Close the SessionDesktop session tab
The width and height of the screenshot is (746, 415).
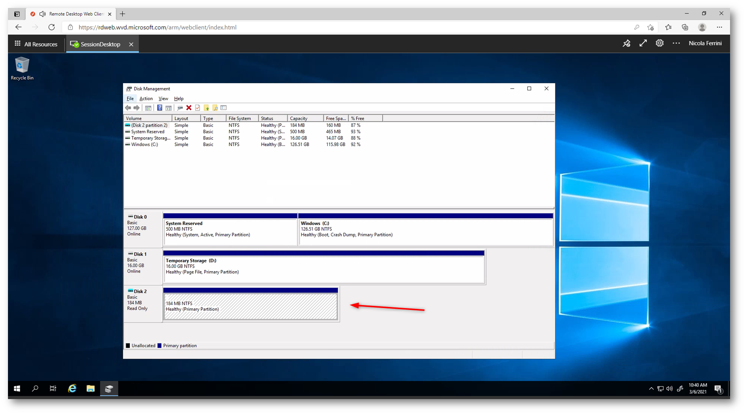point(131,44)
